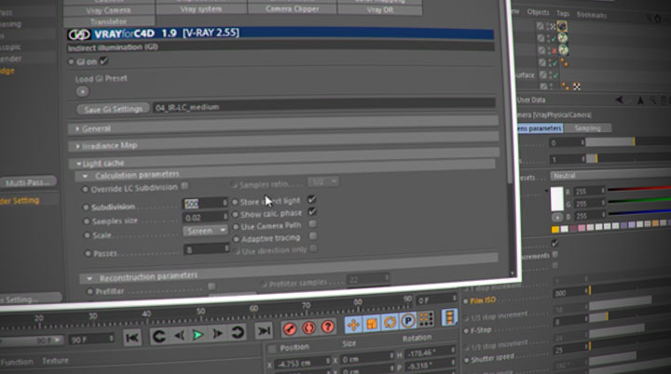Image resolution: width=671 pixels, height=374 pixels.
Task: Disable the GI on checkbox
Action: coord(103,61)
